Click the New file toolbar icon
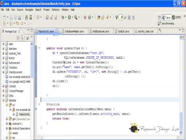Screen dimensions: 186x140 pos(5,17)
